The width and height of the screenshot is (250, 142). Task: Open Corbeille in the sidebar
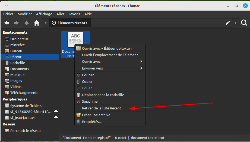tap(30, 63)
